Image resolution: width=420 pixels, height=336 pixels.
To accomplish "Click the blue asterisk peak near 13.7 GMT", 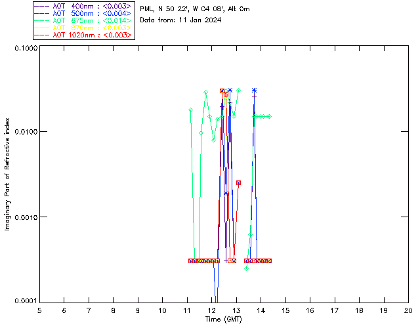I will (254, 91).
